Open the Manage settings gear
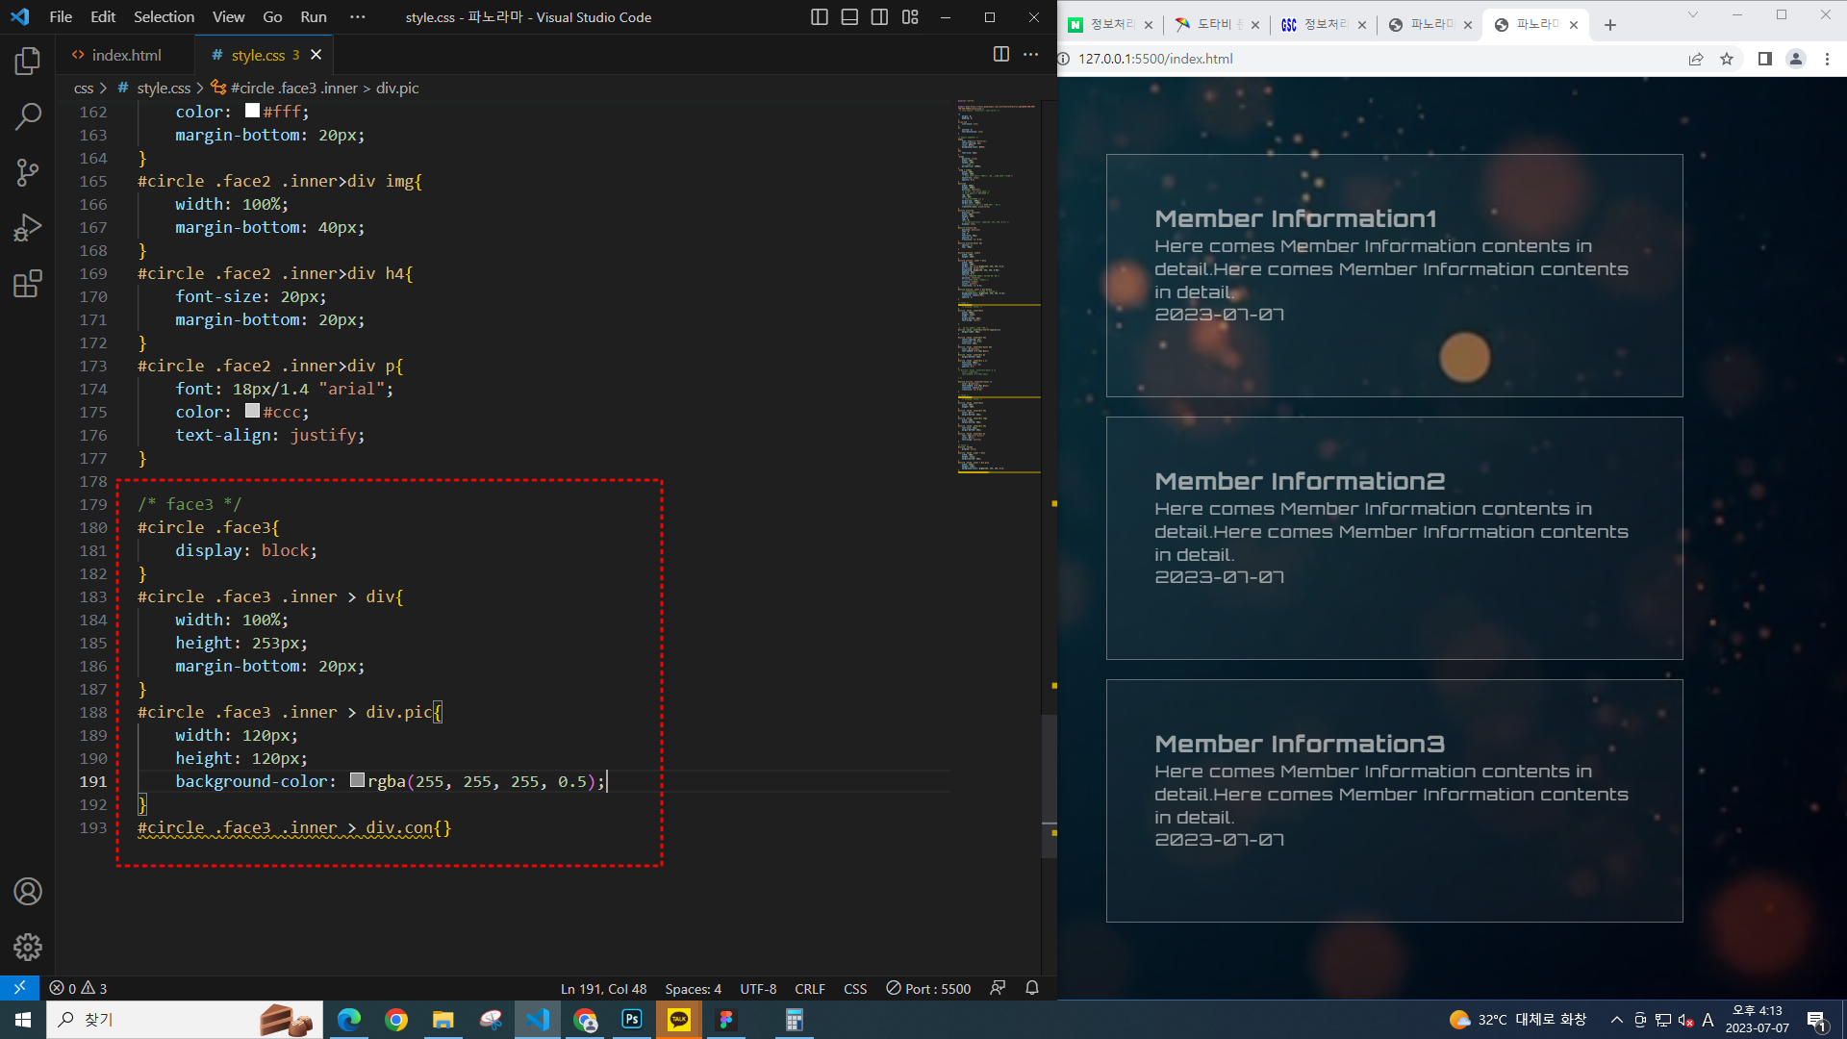 pyautogui.click(x=28, y=948)
